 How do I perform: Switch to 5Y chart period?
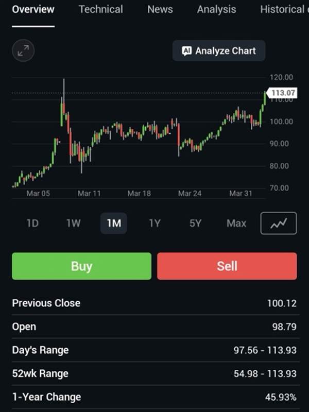click(x=195, y=224)
